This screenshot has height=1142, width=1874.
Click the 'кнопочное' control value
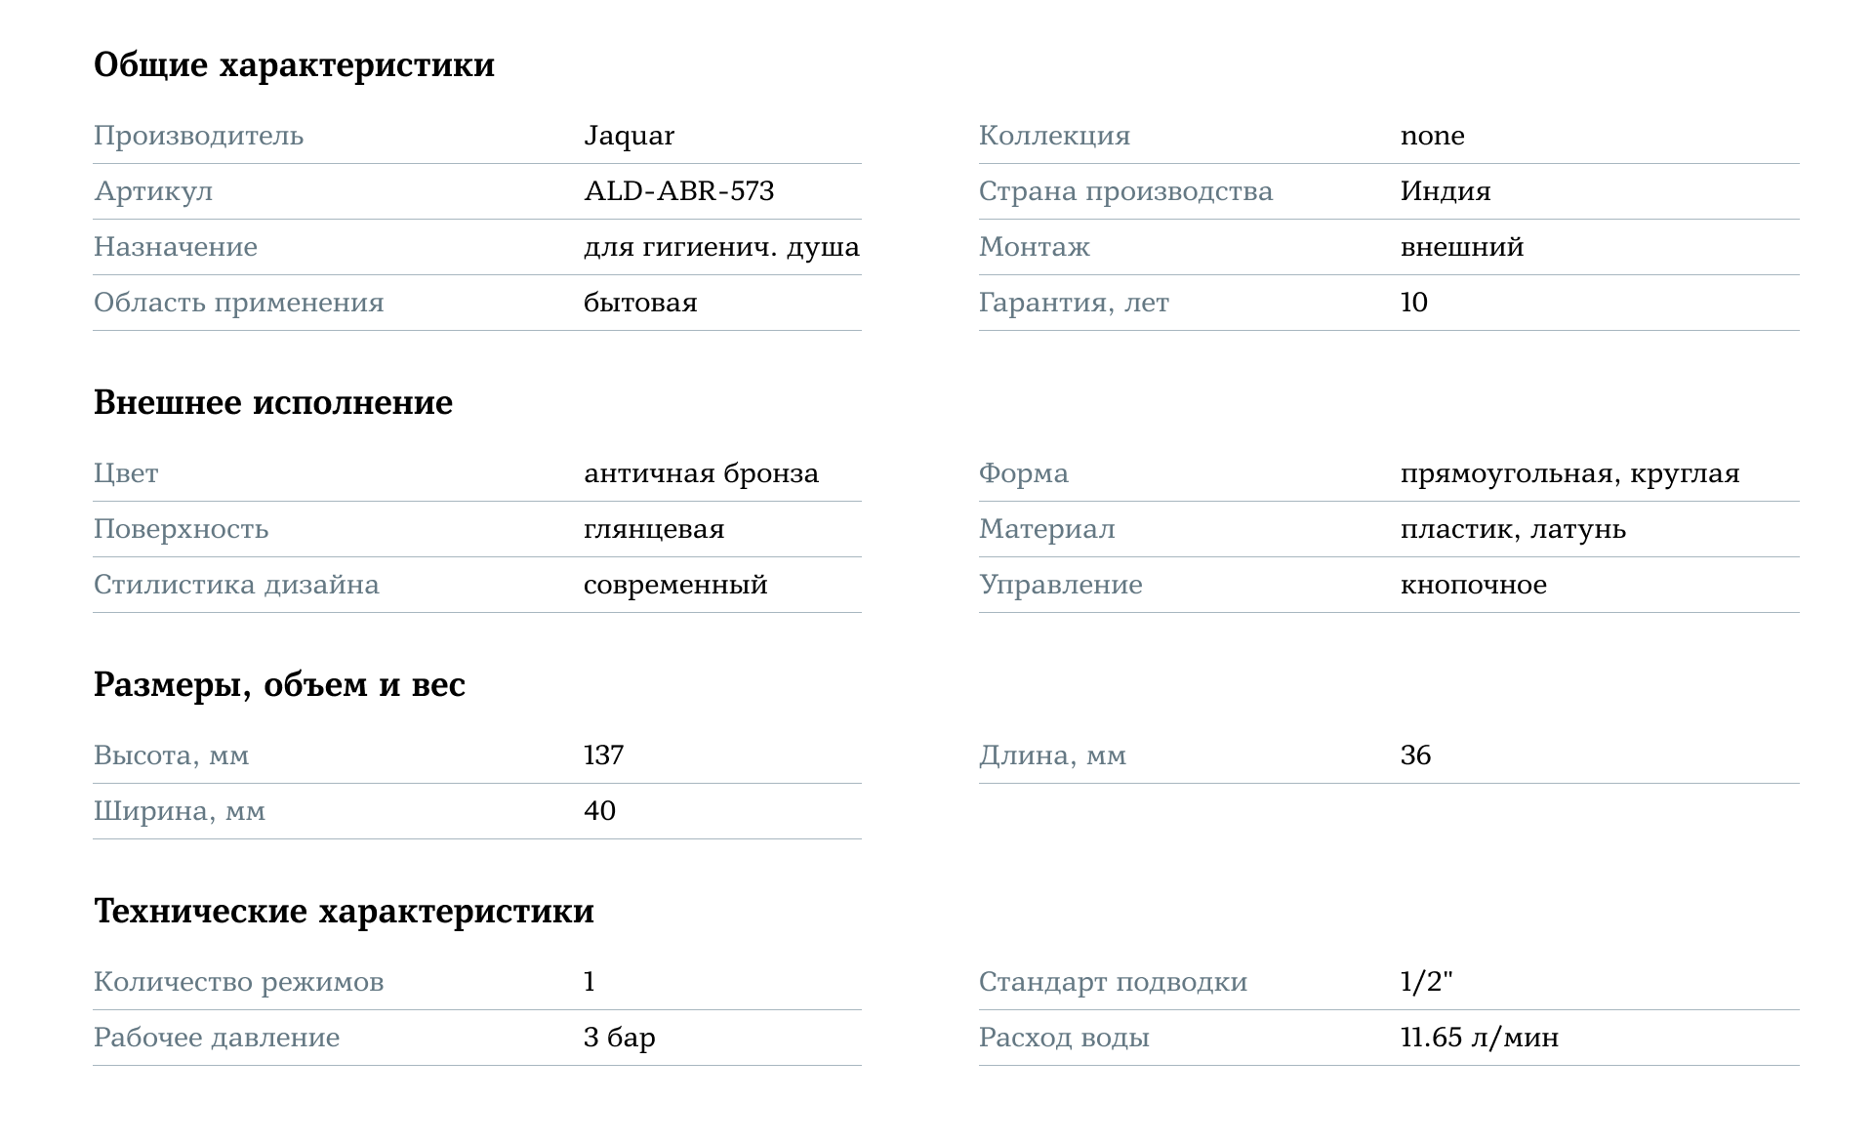[1473, 585]
